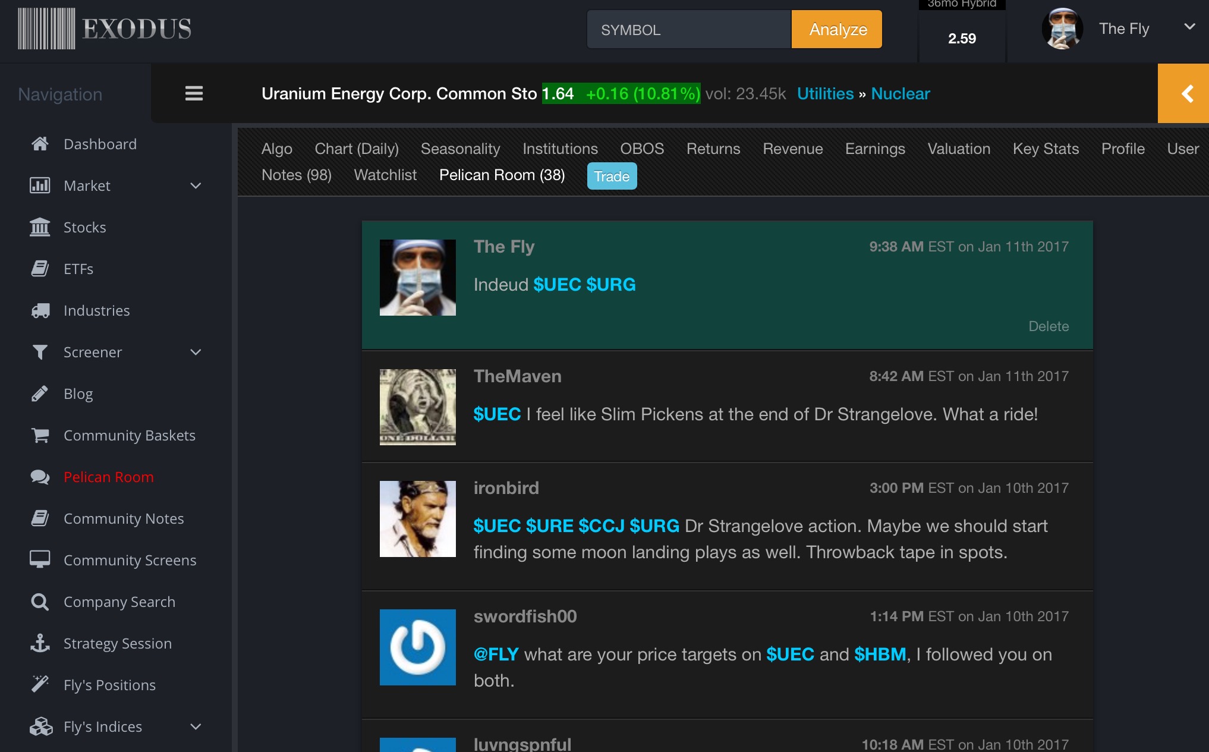Image resolution: width=1209 pixels, height=752 pixels.
Task: Expand the Market submenu chevron
Action: [x=196, y=185]
